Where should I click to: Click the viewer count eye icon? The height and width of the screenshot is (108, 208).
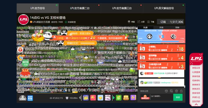[51, 98]
